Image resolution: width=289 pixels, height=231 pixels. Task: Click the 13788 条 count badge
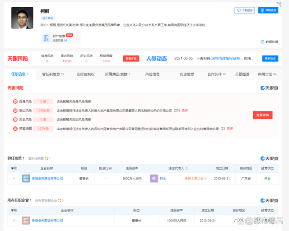tap(43, 111)
